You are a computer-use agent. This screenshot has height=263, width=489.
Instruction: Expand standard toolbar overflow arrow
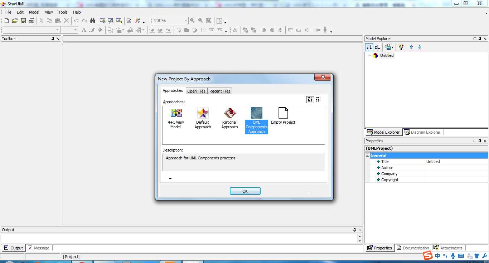point(144,22)
